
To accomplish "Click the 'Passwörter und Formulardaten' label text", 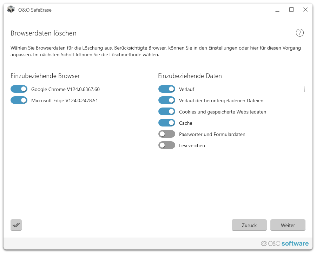I will [212, 134].
